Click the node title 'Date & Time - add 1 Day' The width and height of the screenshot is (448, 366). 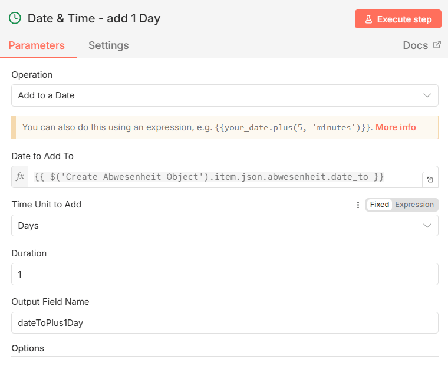click(94, 18)
